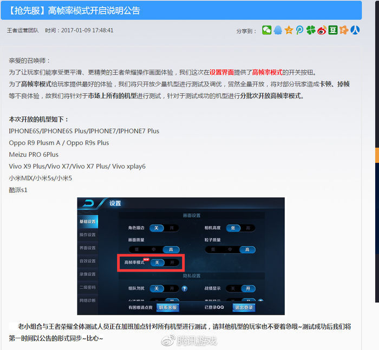Viewport: 379px width, 350px height.
Task: Click the line Oppo R9 Plusm A / Oppo R9s Plus
Action: pos(59,143)
